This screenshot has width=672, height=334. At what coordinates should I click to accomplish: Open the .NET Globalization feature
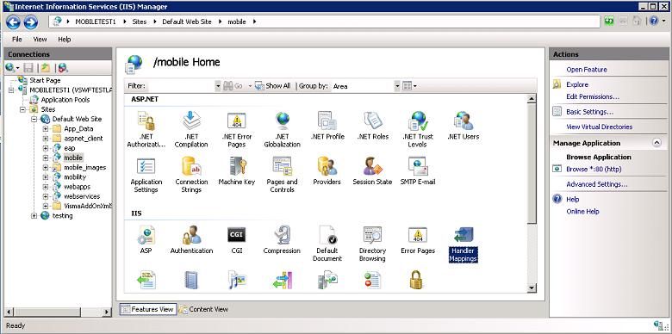coord(282,129)
